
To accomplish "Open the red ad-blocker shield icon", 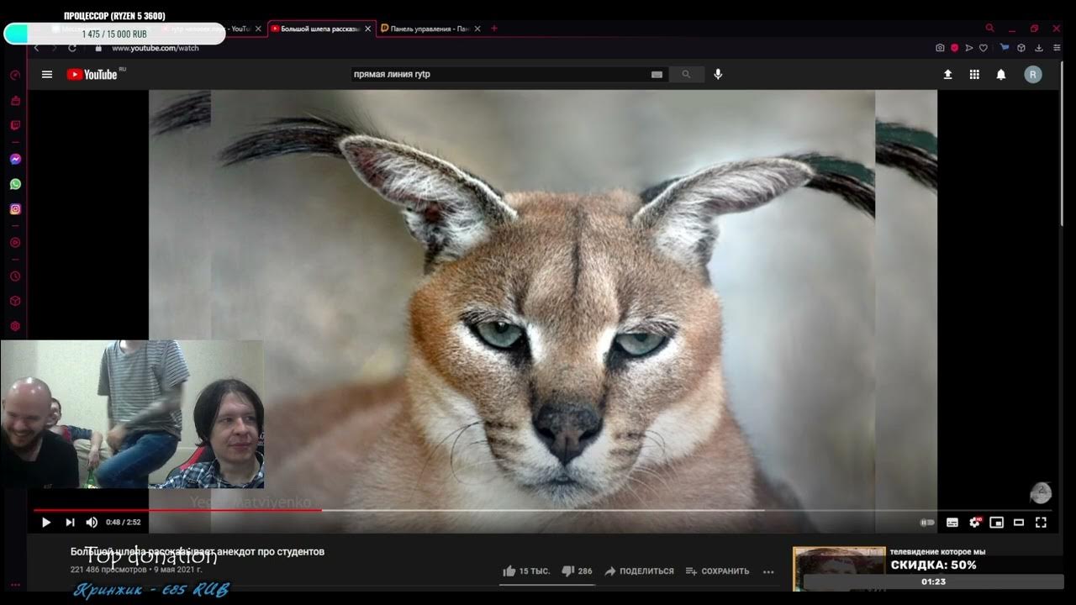I will (955, 48).
